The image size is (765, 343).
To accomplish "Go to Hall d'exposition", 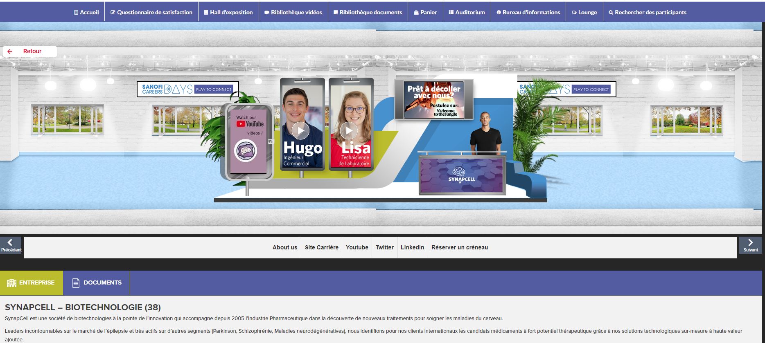I will tap(228, 12).
